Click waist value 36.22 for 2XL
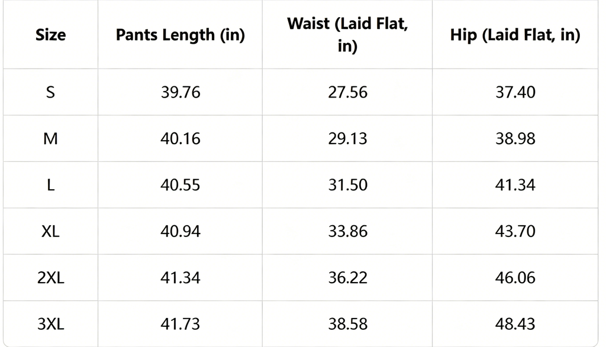 coord(347,277)
